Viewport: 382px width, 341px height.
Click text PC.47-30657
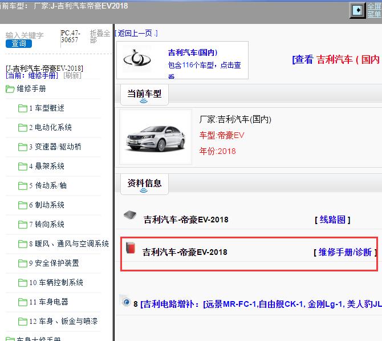[70, 36]
